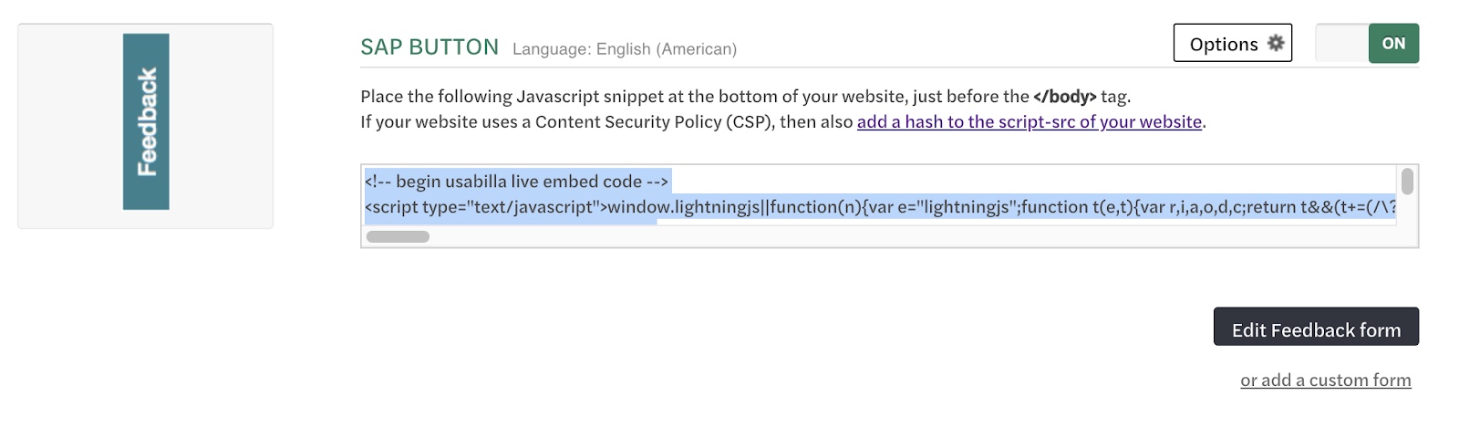Click the white off side of the switch
The width and height of the screenshot is (1459, 448).
point(1341,43)
